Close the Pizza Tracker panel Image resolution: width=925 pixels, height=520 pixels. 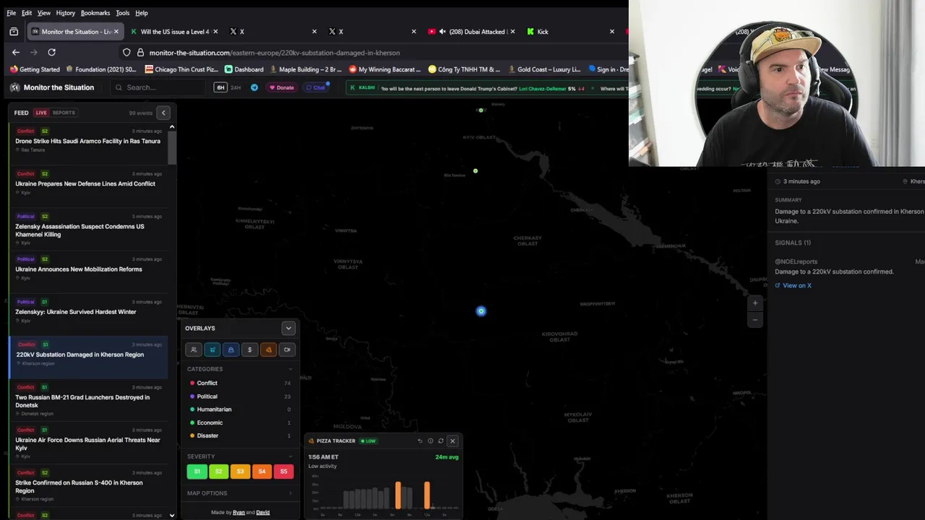(452, 441)
